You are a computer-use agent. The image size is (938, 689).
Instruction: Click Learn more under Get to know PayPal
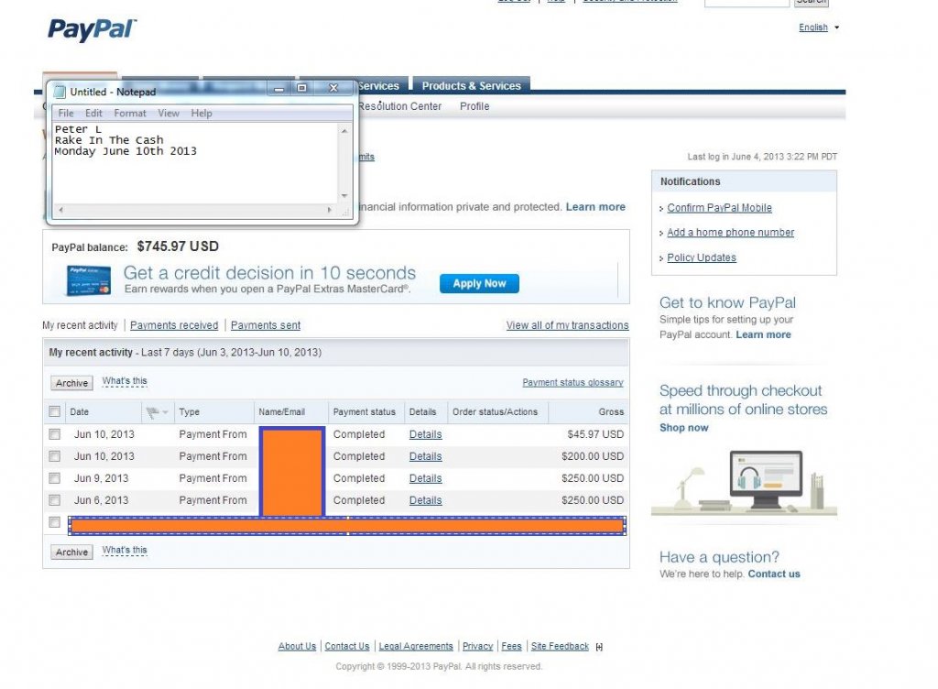tap(763, 335)
